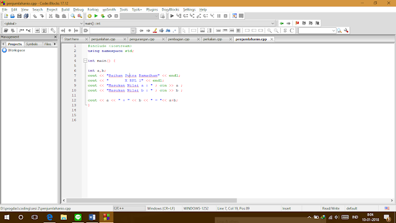Viewport: 396px width, 223px height.
Task: Jump back with green arrow
Action: click(282, 24)
